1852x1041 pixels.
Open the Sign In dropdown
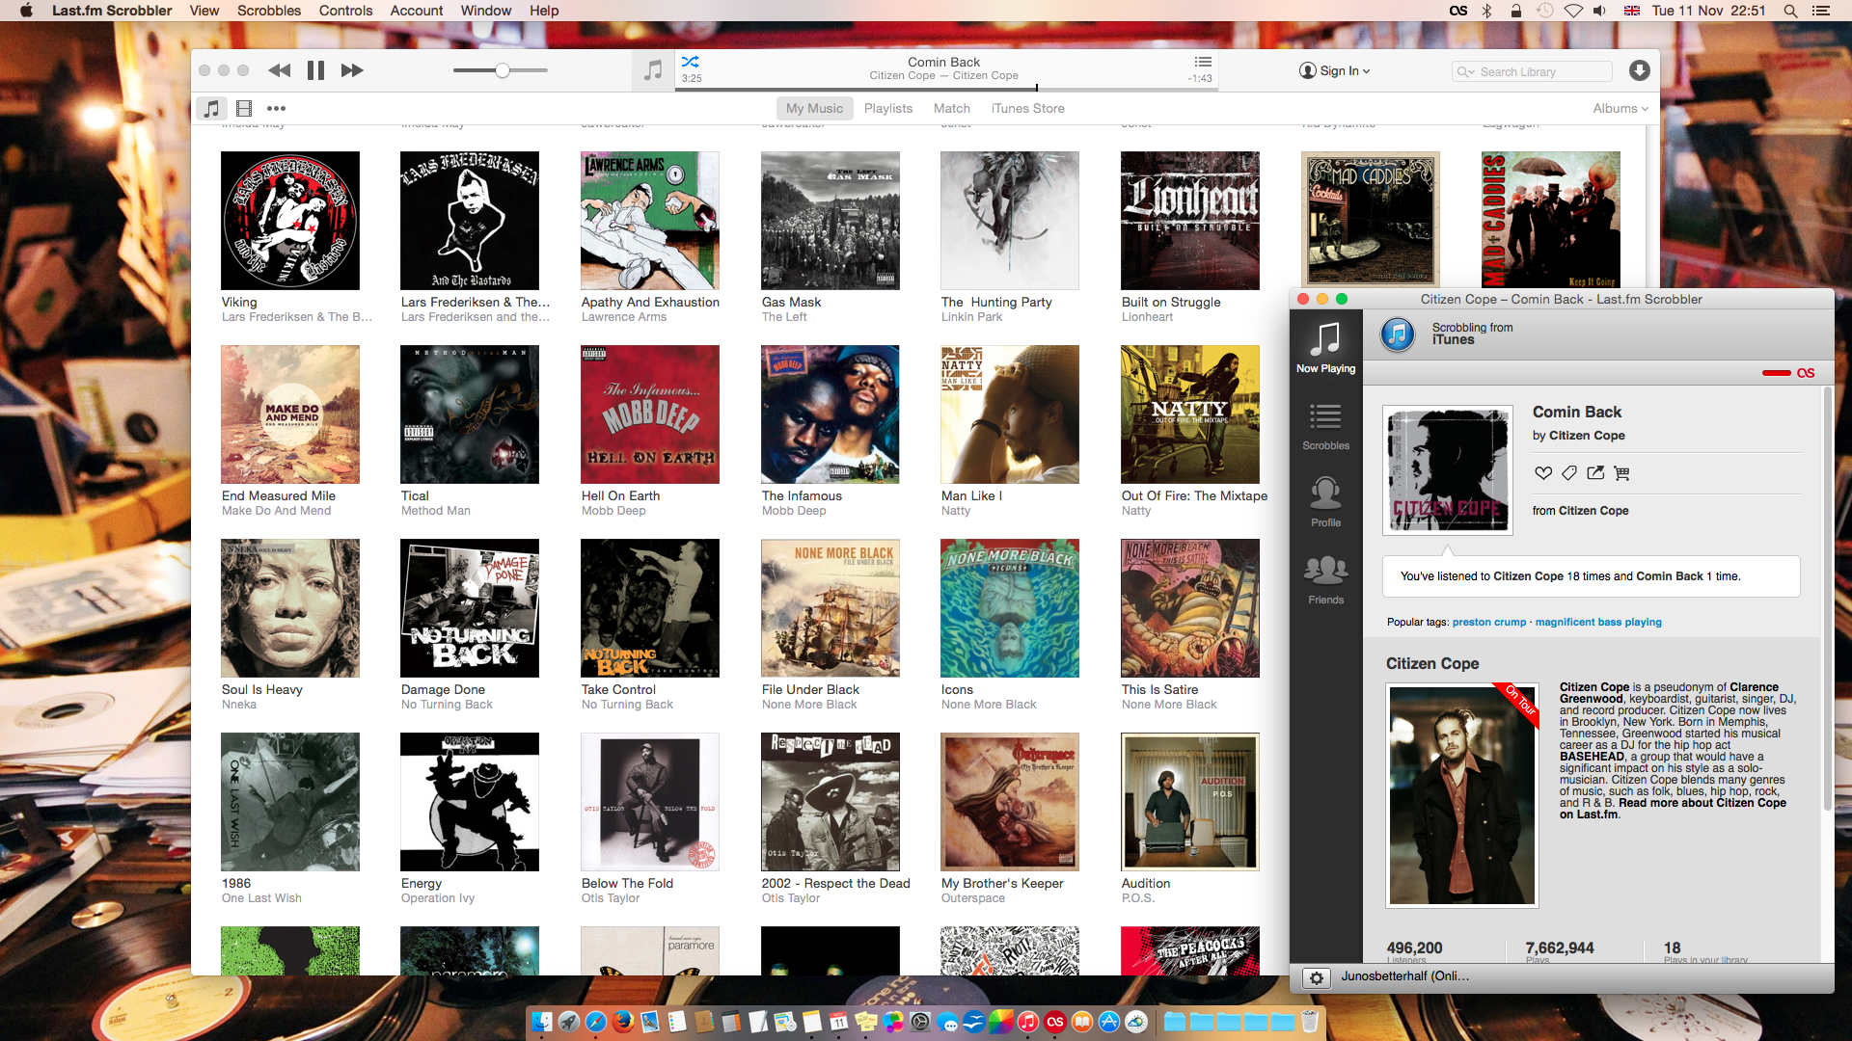coord(1334,70)
